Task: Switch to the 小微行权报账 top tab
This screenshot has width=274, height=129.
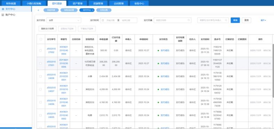Action: point(34,3)
